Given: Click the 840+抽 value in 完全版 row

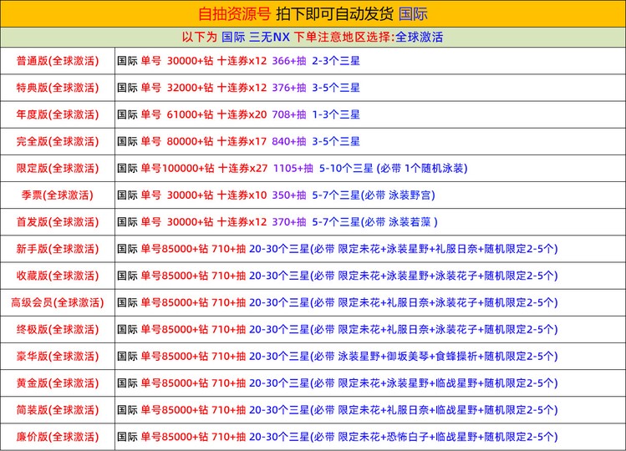Looking at the screenshot, I should point(289,141).
